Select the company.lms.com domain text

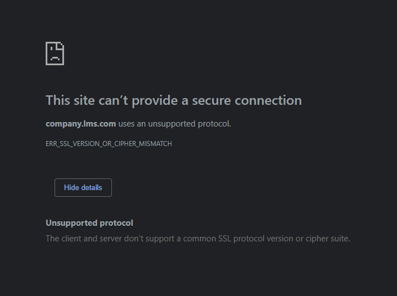(x=81, y=124)
